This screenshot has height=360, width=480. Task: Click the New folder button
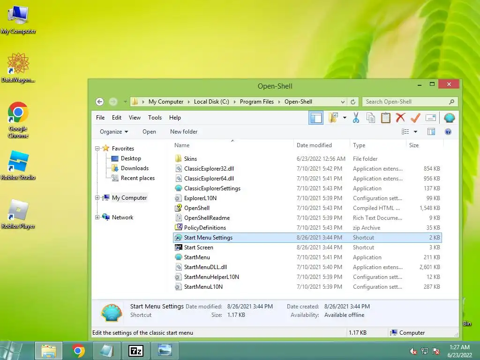coord(184,132)
